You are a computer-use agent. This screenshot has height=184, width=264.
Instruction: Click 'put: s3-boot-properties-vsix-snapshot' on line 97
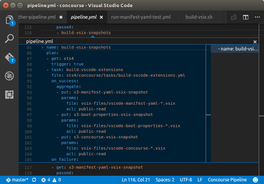[107, 115]
